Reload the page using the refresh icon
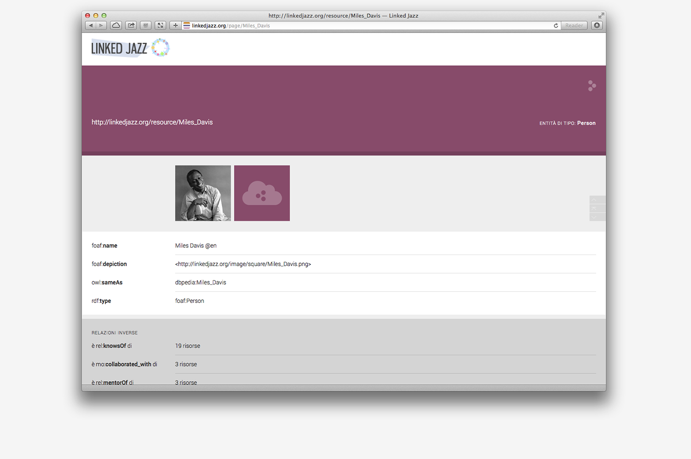The height and width of the screenshot is (459, 691). [556, 25]
